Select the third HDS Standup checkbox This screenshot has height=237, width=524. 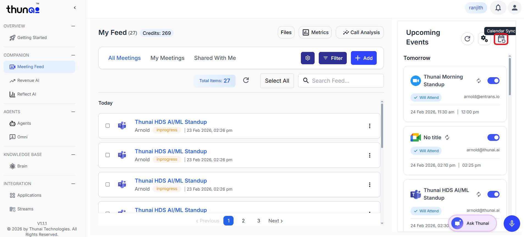(108, 184)
